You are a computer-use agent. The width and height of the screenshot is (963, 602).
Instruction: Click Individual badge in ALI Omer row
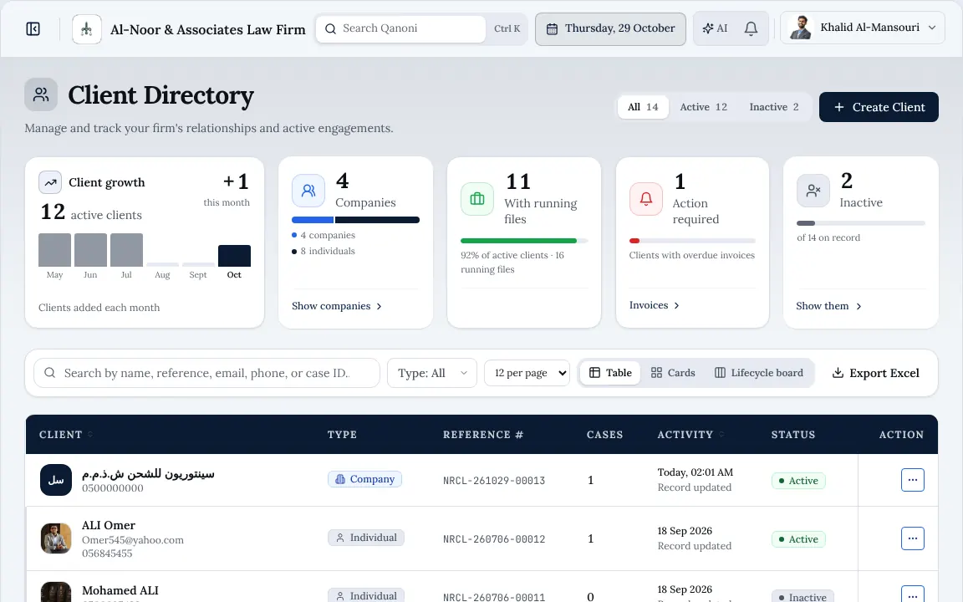click(x=366, y=538)
